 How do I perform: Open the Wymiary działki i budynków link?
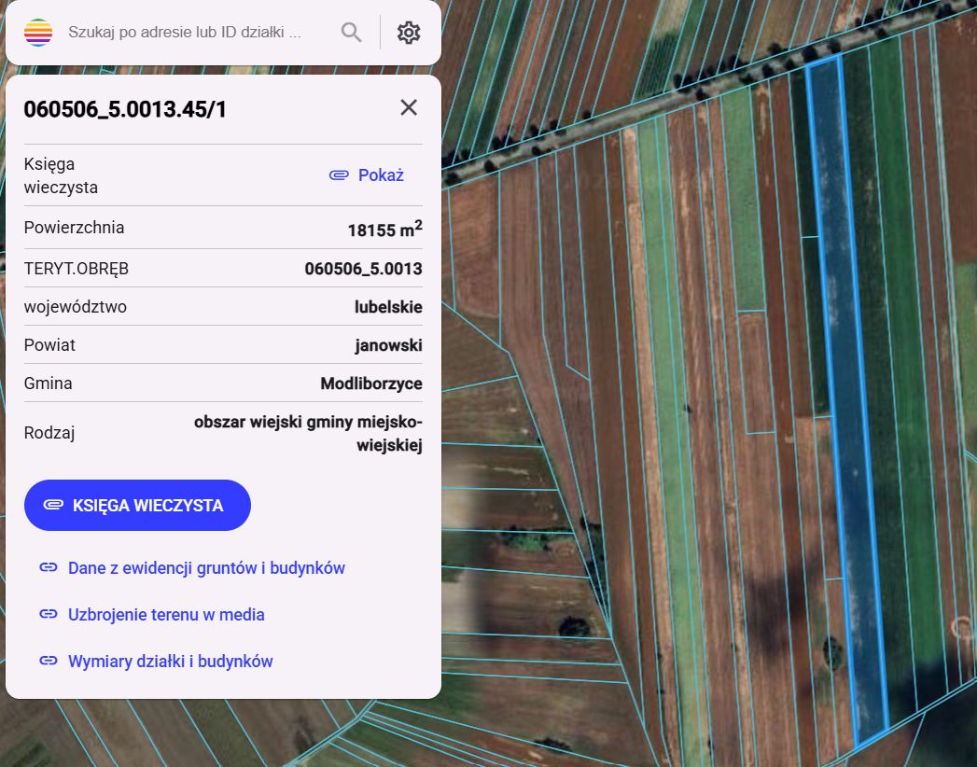pyautogui.click(x=170, y=662)
